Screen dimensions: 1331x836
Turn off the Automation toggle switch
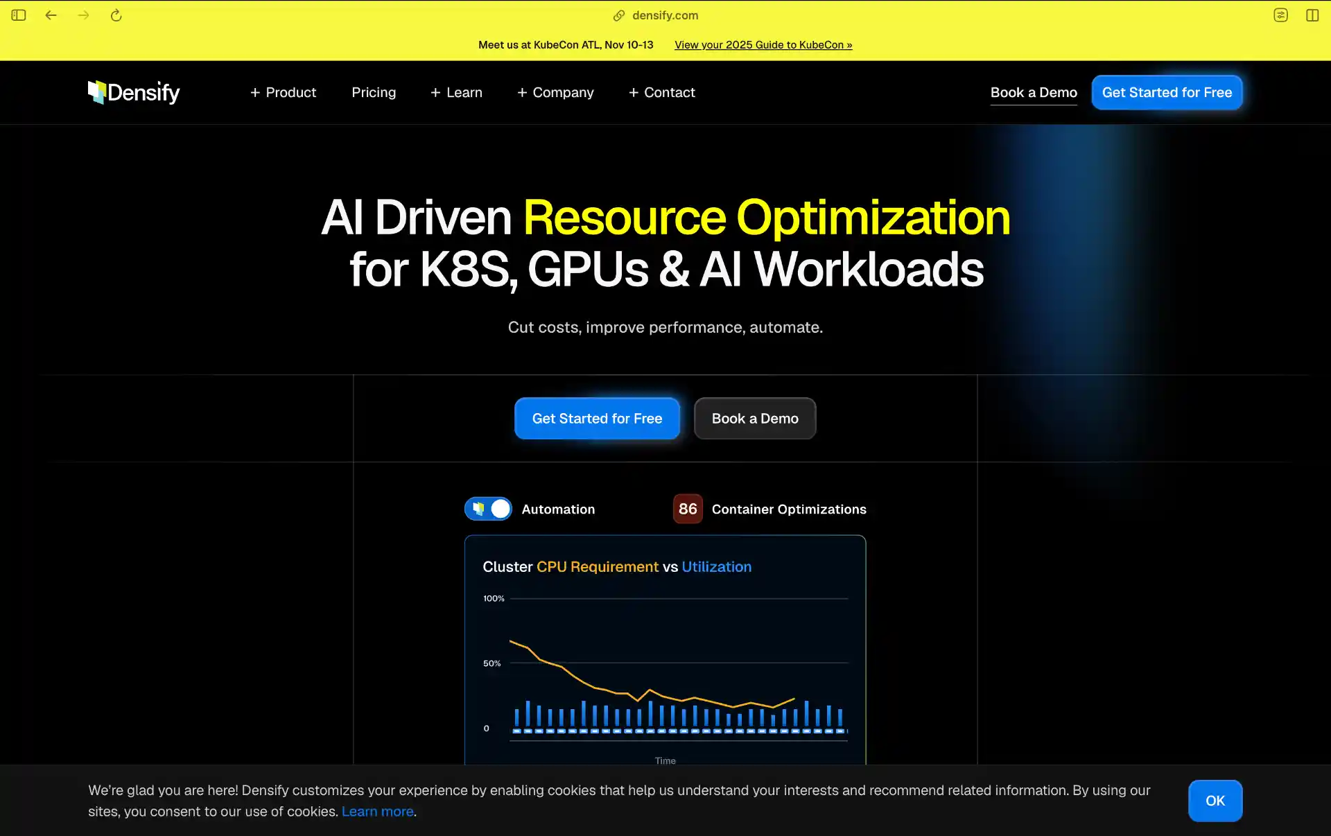tap(488, 508)
